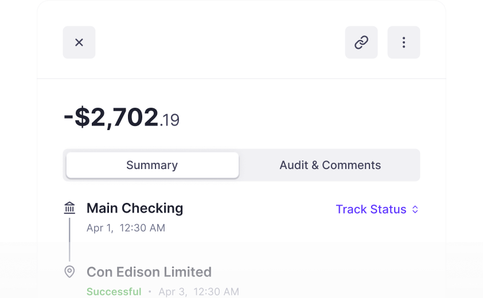Click the Successful status label
Screen dimensions: 483x298
point(114,292)
